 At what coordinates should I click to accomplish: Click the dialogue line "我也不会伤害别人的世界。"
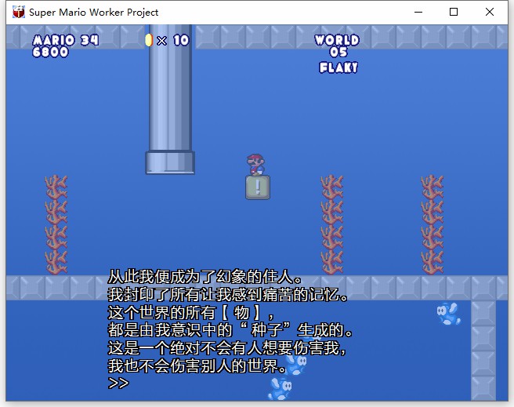197,365
